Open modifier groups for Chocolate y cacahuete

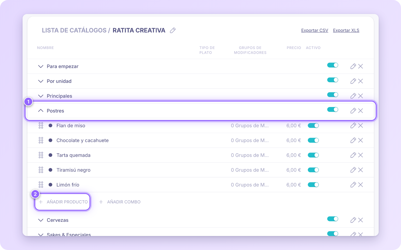(250, 140)
